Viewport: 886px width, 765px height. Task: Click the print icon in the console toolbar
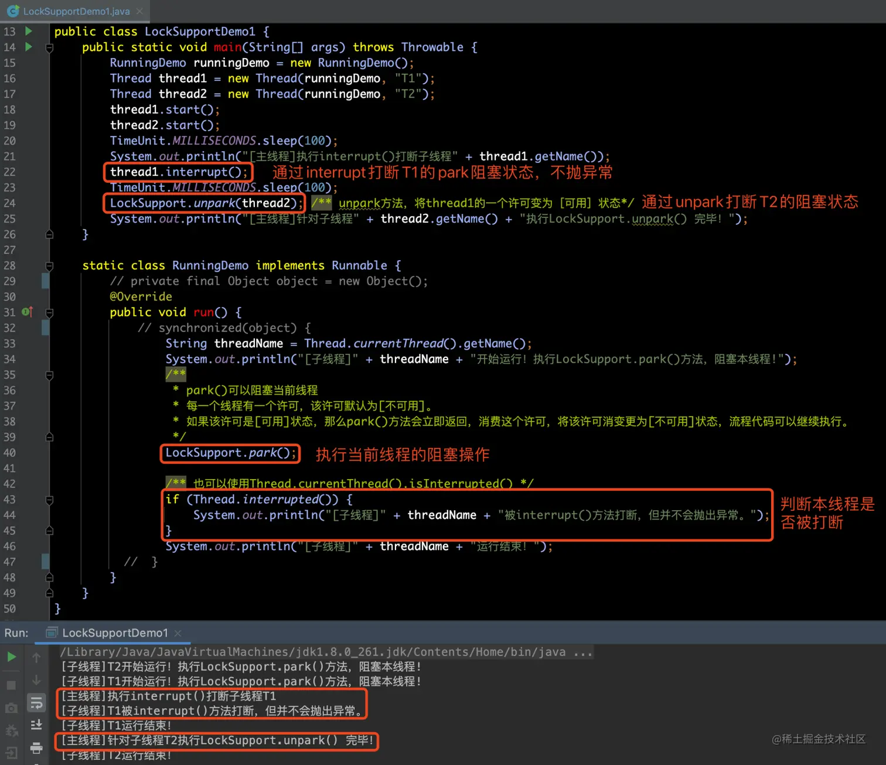(x=36, y=748)
